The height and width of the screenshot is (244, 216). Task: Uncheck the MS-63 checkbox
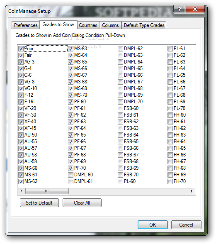[70, 49]
